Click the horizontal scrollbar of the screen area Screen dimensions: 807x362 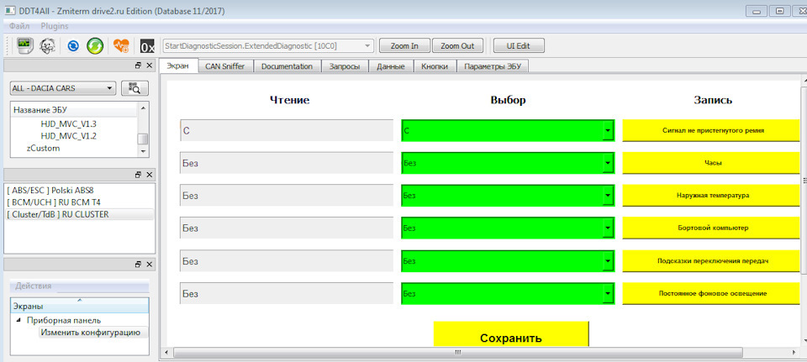457,353
